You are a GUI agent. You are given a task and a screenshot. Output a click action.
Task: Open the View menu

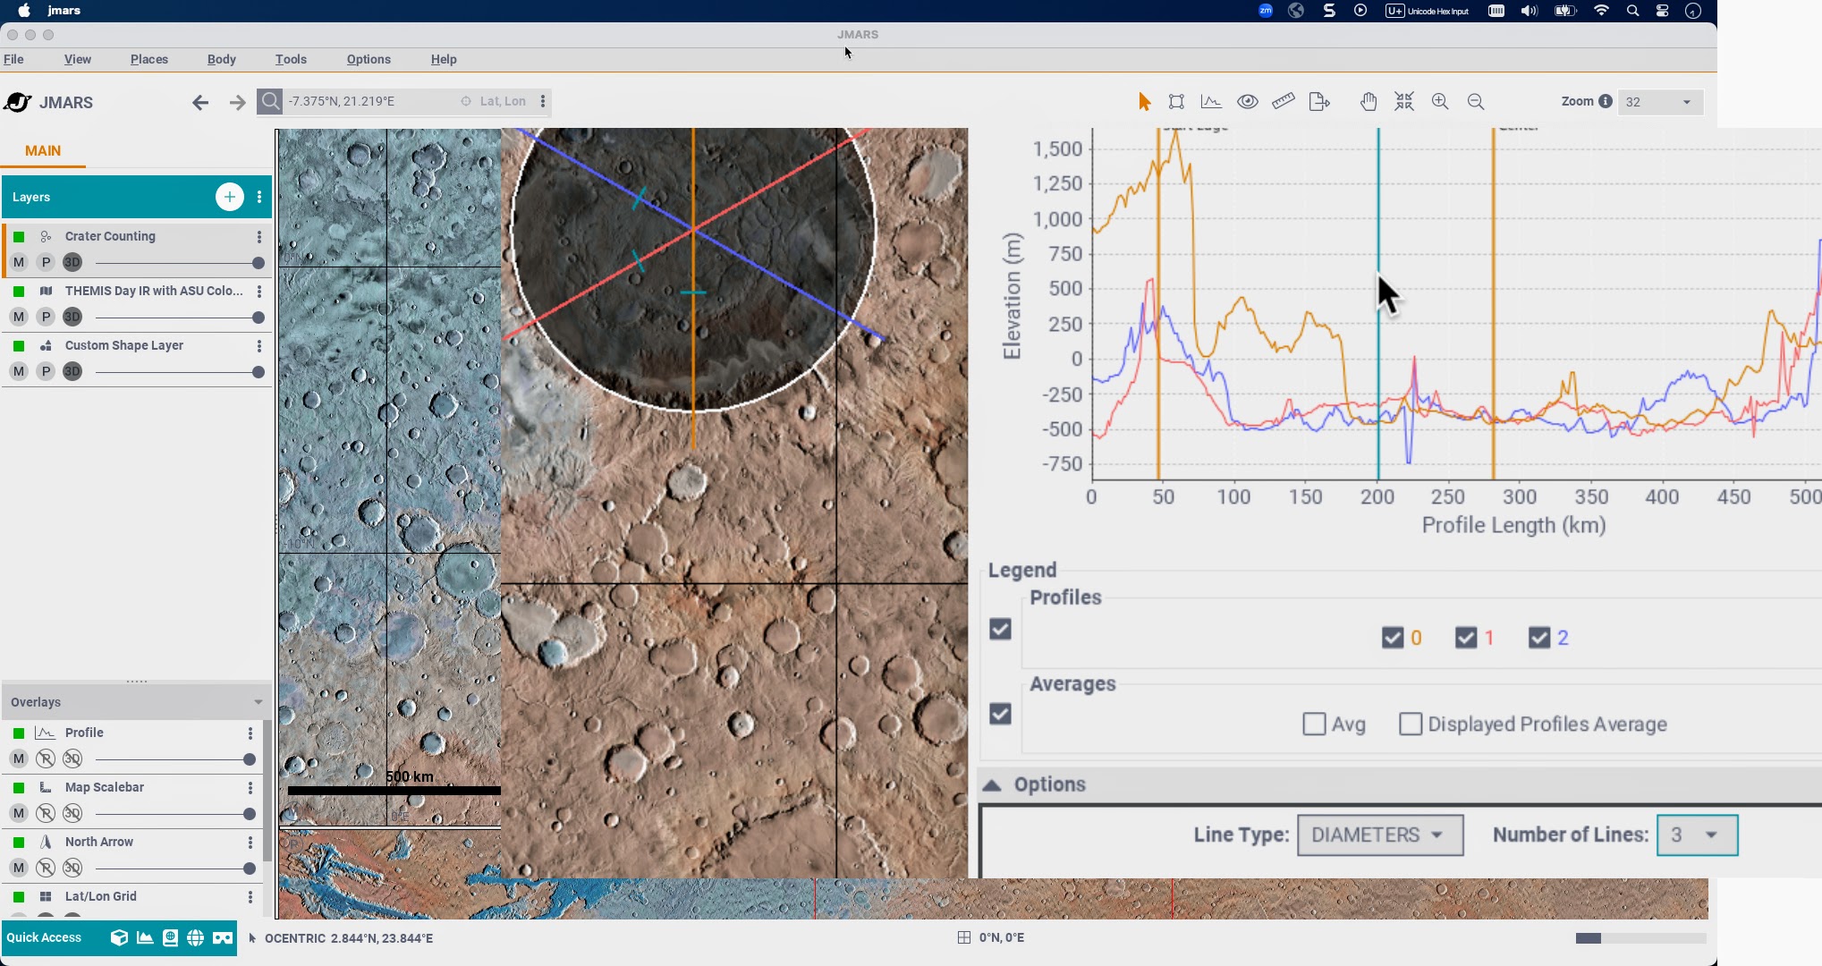(x=78, y=59)
